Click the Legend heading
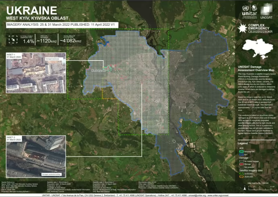Screen dimensions: 278x197 (243, 143)
